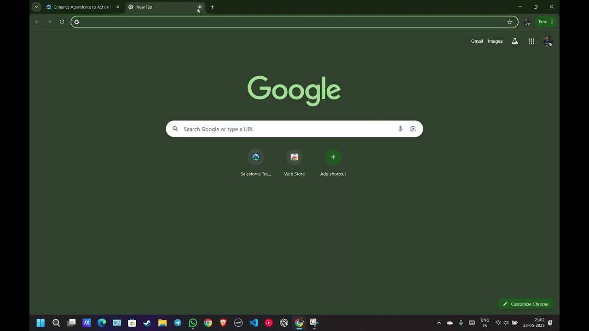Open the volume speaker tray icon
This screenshot has height=331, width=589.
(506, 323)
